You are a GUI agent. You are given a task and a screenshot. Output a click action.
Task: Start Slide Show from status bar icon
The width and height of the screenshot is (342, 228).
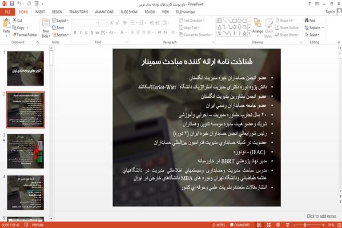point(287,225)
